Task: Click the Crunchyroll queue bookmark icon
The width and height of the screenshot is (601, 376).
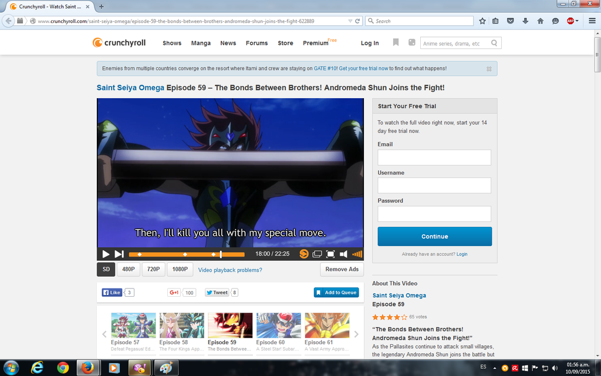Action: point(396,42)
